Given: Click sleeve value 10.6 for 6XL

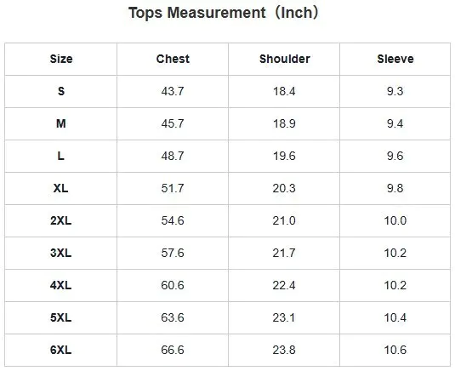Looking at the screenshot, I should [x=395, y=350].
